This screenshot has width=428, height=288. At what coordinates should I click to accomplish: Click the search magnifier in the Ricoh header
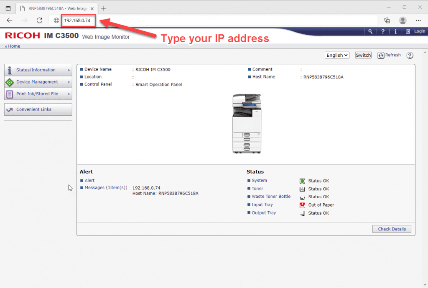coord(370,32)
